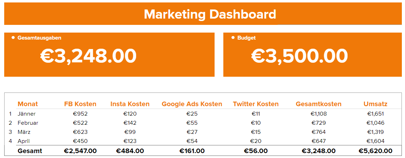405x158 pixels.
Task: Select April Umsatz cell €1,604
Action: click(376, 141)
